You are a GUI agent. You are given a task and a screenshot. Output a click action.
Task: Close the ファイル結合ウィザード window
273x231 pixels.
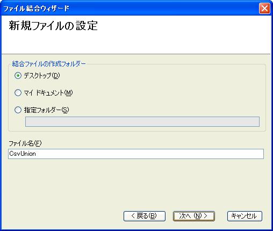264,9
